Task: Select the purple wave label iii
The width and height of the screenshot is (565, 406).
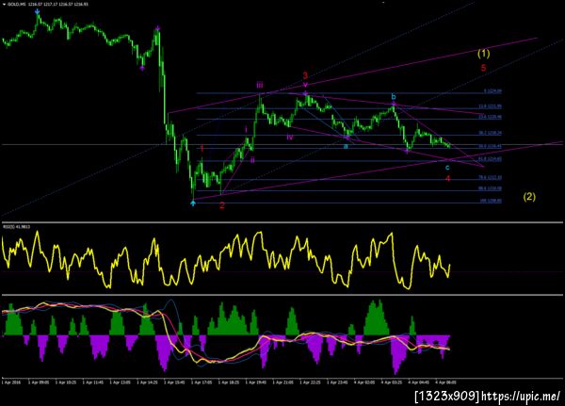Action: tap(260, 85)
